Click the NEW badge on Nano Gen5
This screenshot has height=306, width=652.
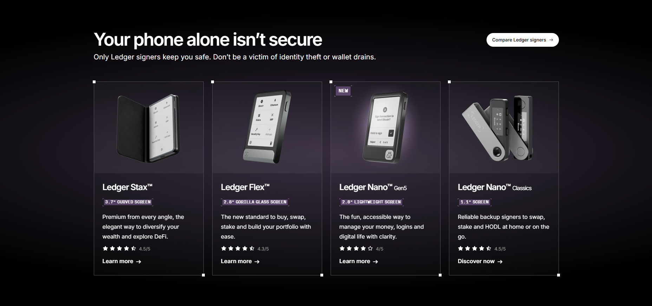tap(343, 91)
